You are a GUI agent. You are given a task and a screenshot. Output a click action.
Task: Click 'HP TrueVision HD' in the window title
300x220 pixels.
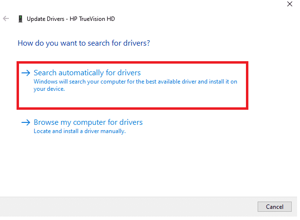[x=92, y=19]
